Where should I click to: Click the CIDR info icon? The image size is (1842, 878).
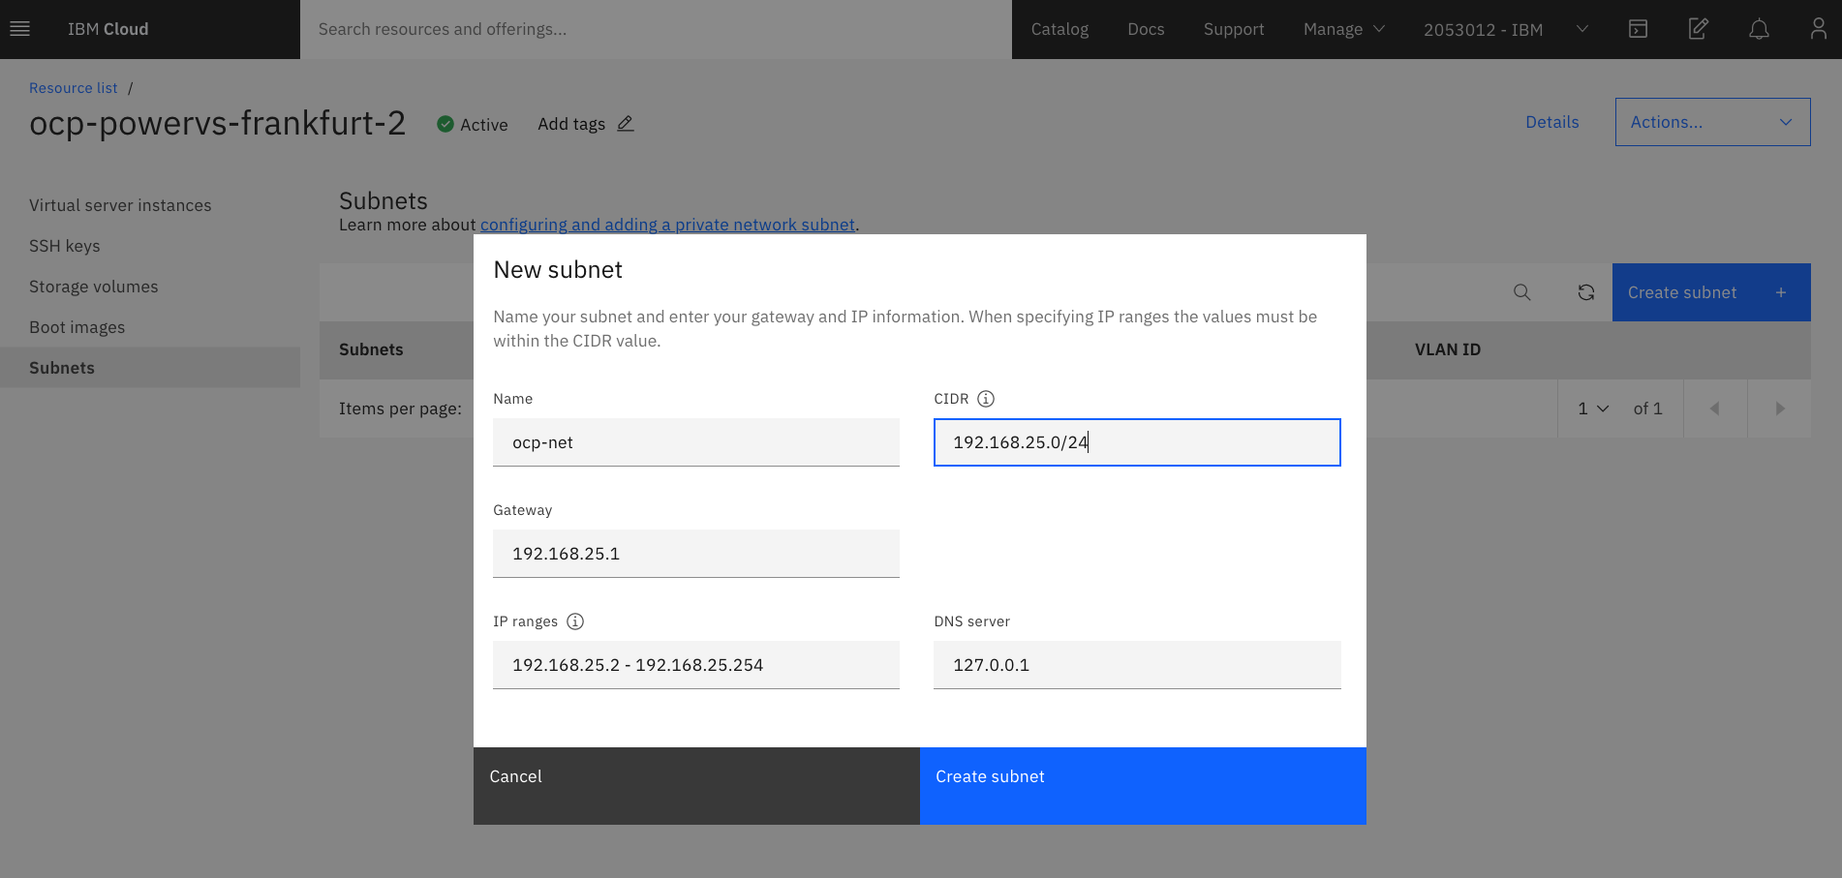tap(986, 399)
